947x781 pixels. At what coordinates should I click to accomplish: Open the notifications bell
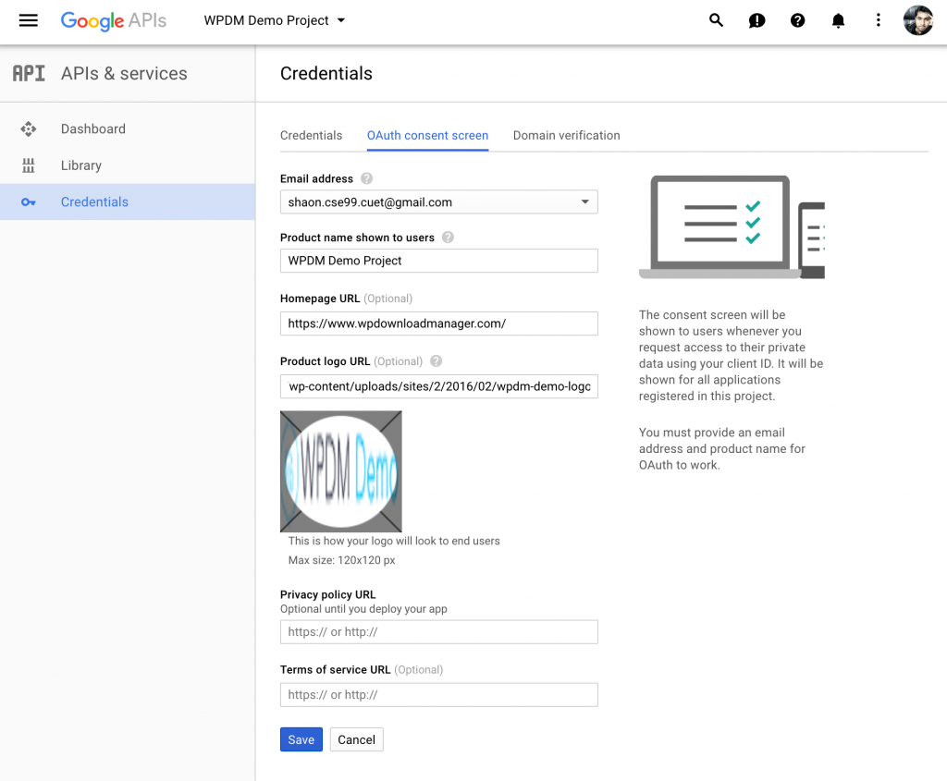838,20
